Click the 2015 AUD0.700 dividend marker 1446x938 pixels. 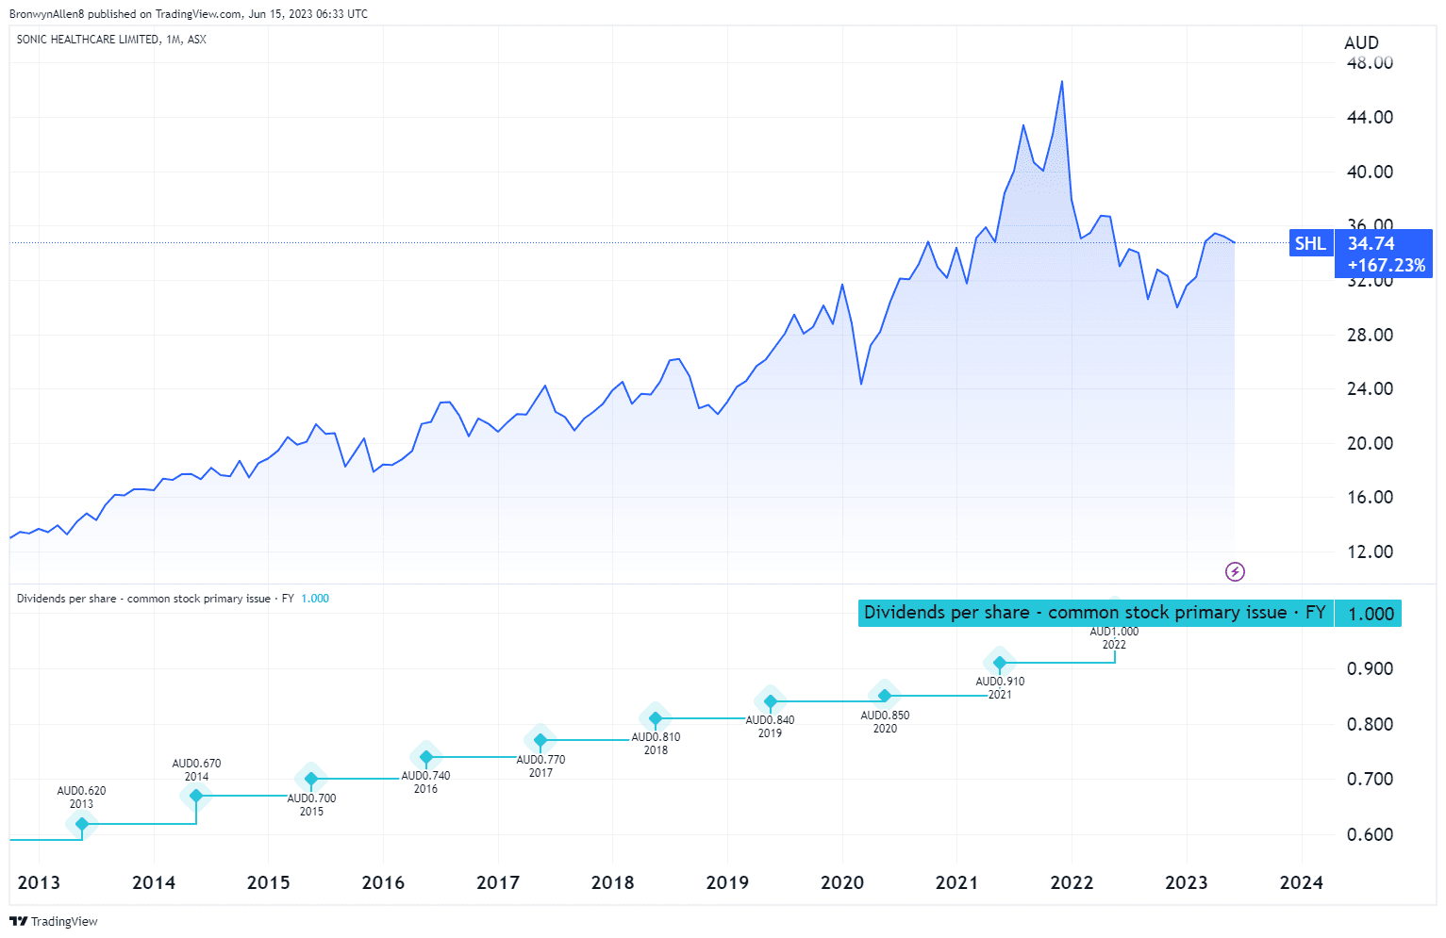[311, 779]
